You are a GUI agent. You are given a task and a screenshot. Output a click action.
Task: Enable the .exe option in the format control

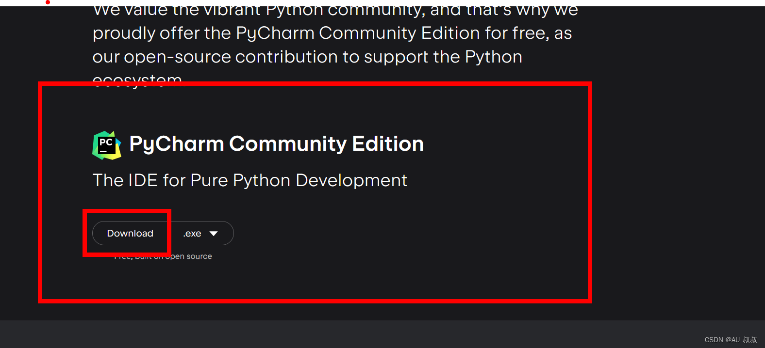pos(201,233)
